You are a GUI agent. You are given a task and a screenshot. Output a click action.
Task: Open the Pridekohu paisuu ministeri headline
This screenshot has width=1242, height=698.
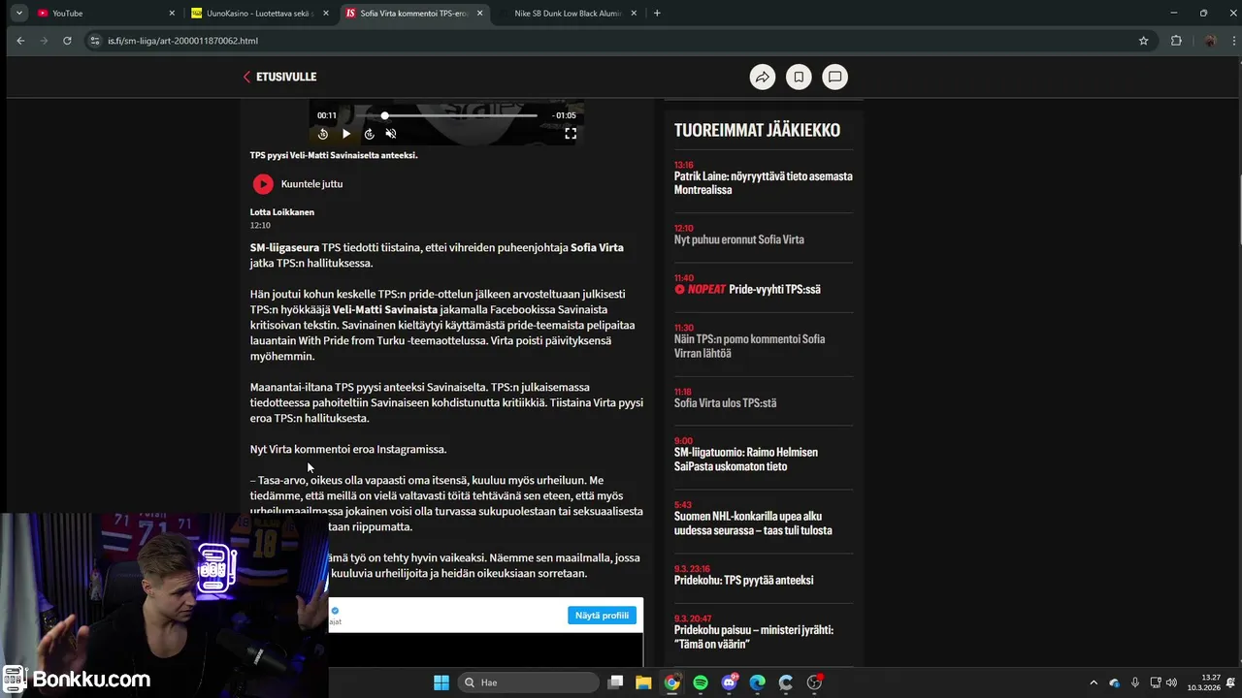(x=754, y=637)
